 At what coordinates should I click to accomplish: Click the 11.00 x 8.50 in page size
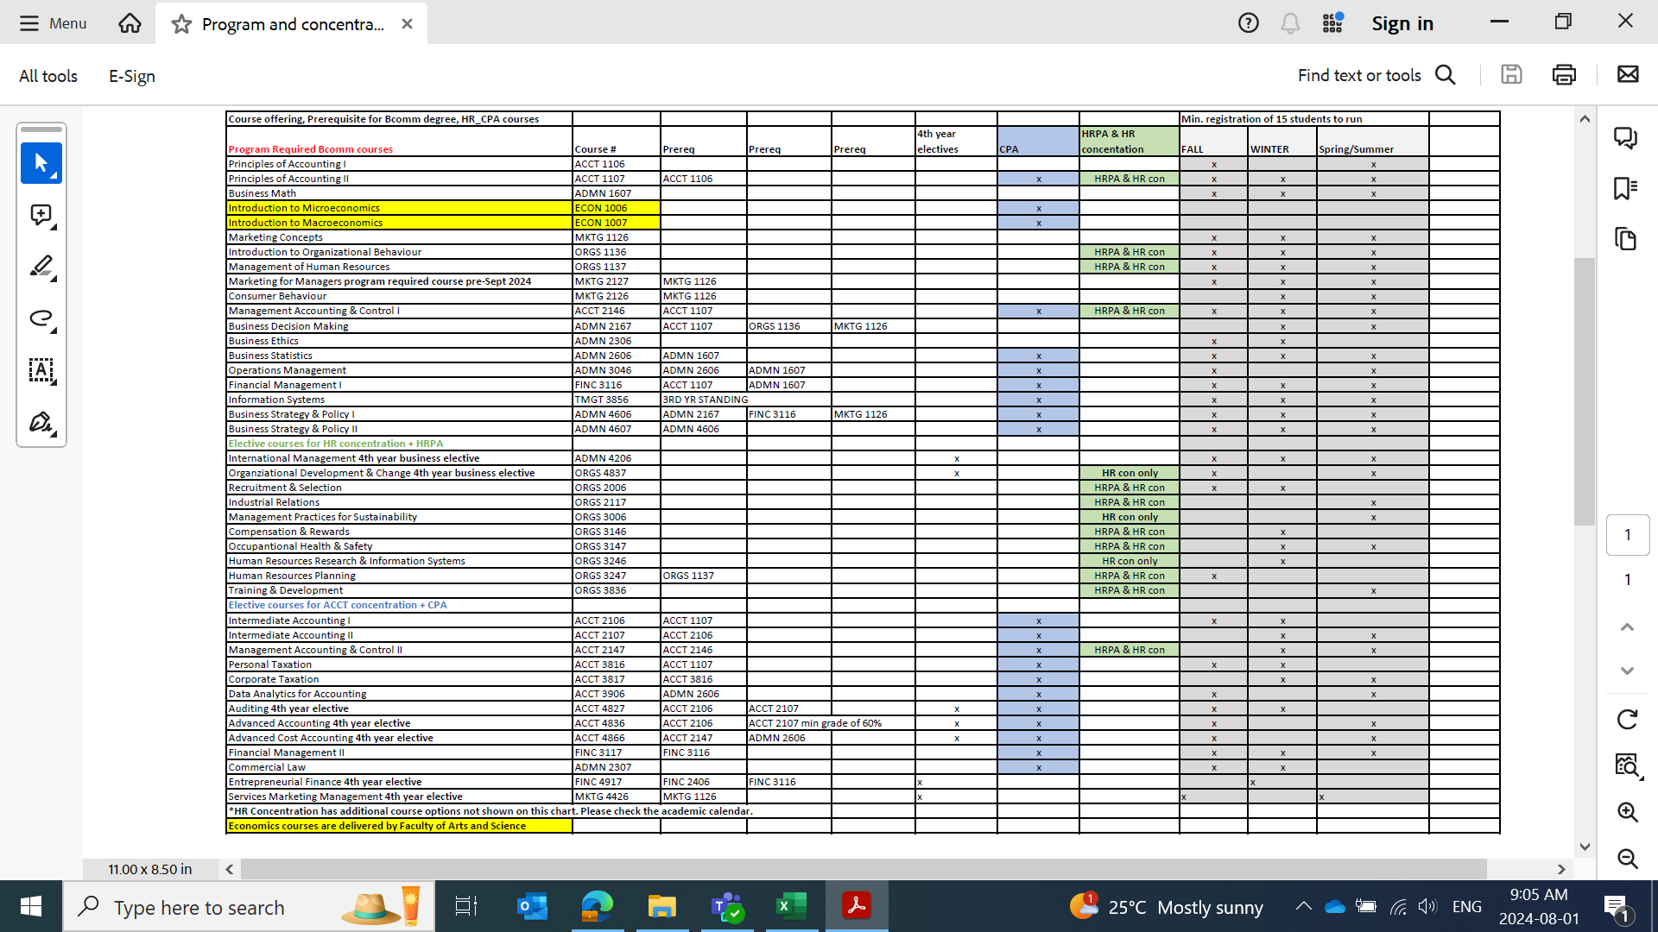[150, 869]
